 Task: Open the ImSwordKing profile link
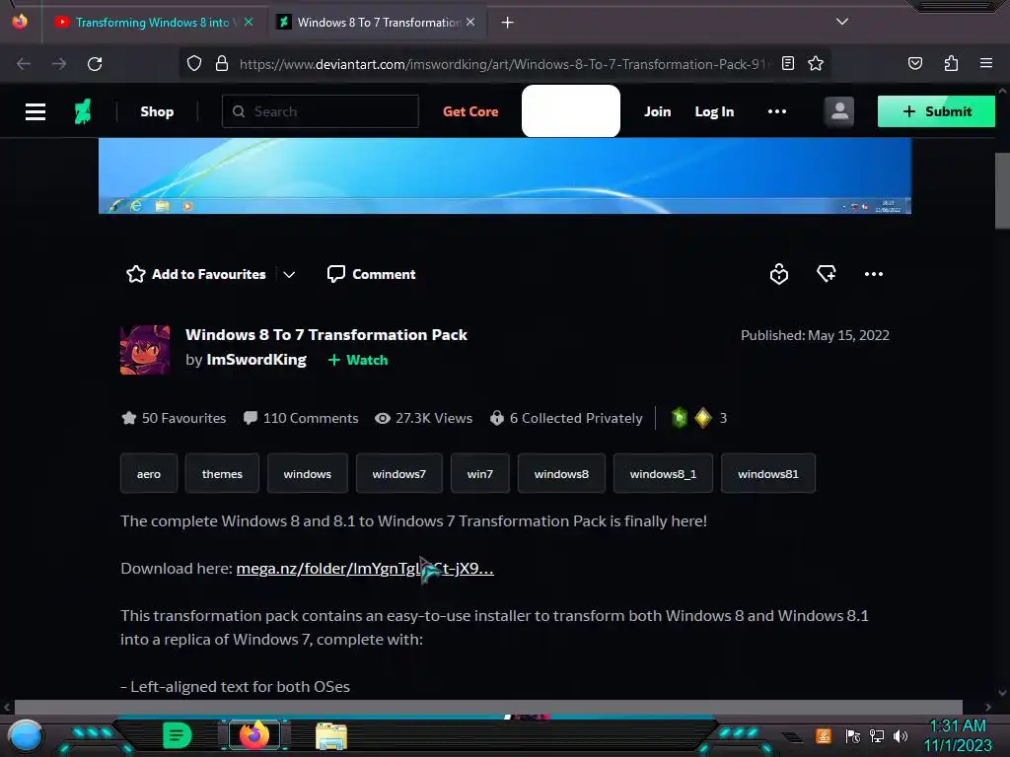coord(256,360)
